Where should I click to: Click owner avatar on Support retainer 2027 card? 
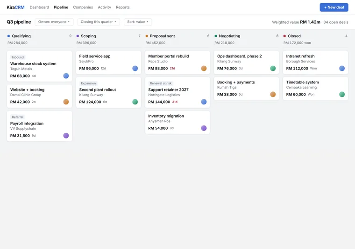click(204, 102)
